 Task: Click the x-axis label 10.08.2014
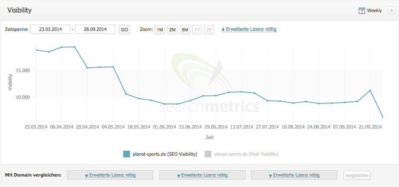[293, 127]
